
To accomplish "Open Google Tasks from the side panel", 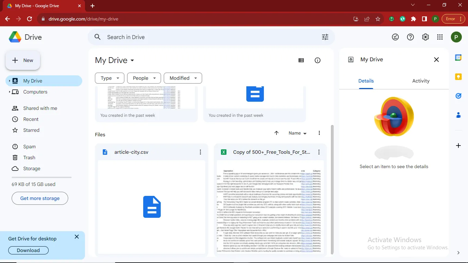I will [x=458, y=96].
